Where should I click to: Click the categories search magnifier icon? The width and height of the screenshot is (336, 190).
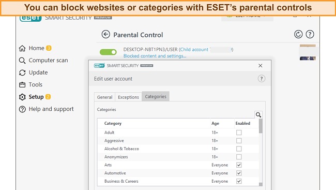[258, 115]
